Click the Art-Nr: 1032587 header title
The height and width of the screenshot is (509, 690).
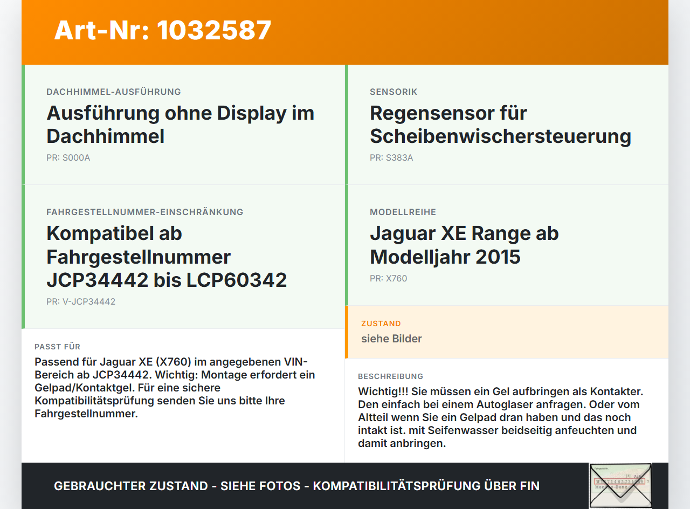(163, 30)
